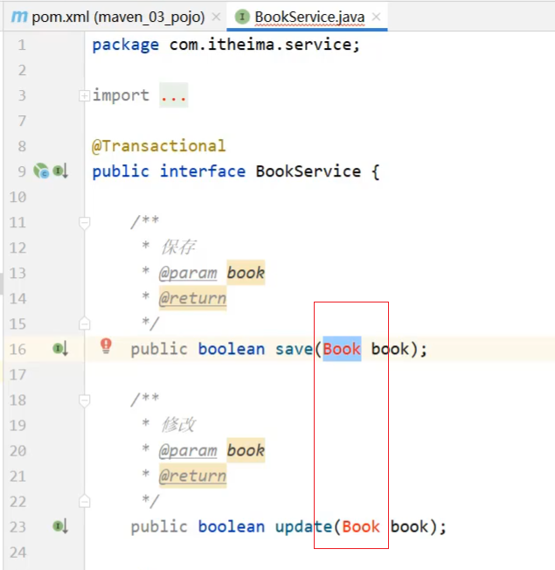This screenshot has width=555, height=570.
Task: Click the fold end marker on line 15
Action: pos(84,324)
